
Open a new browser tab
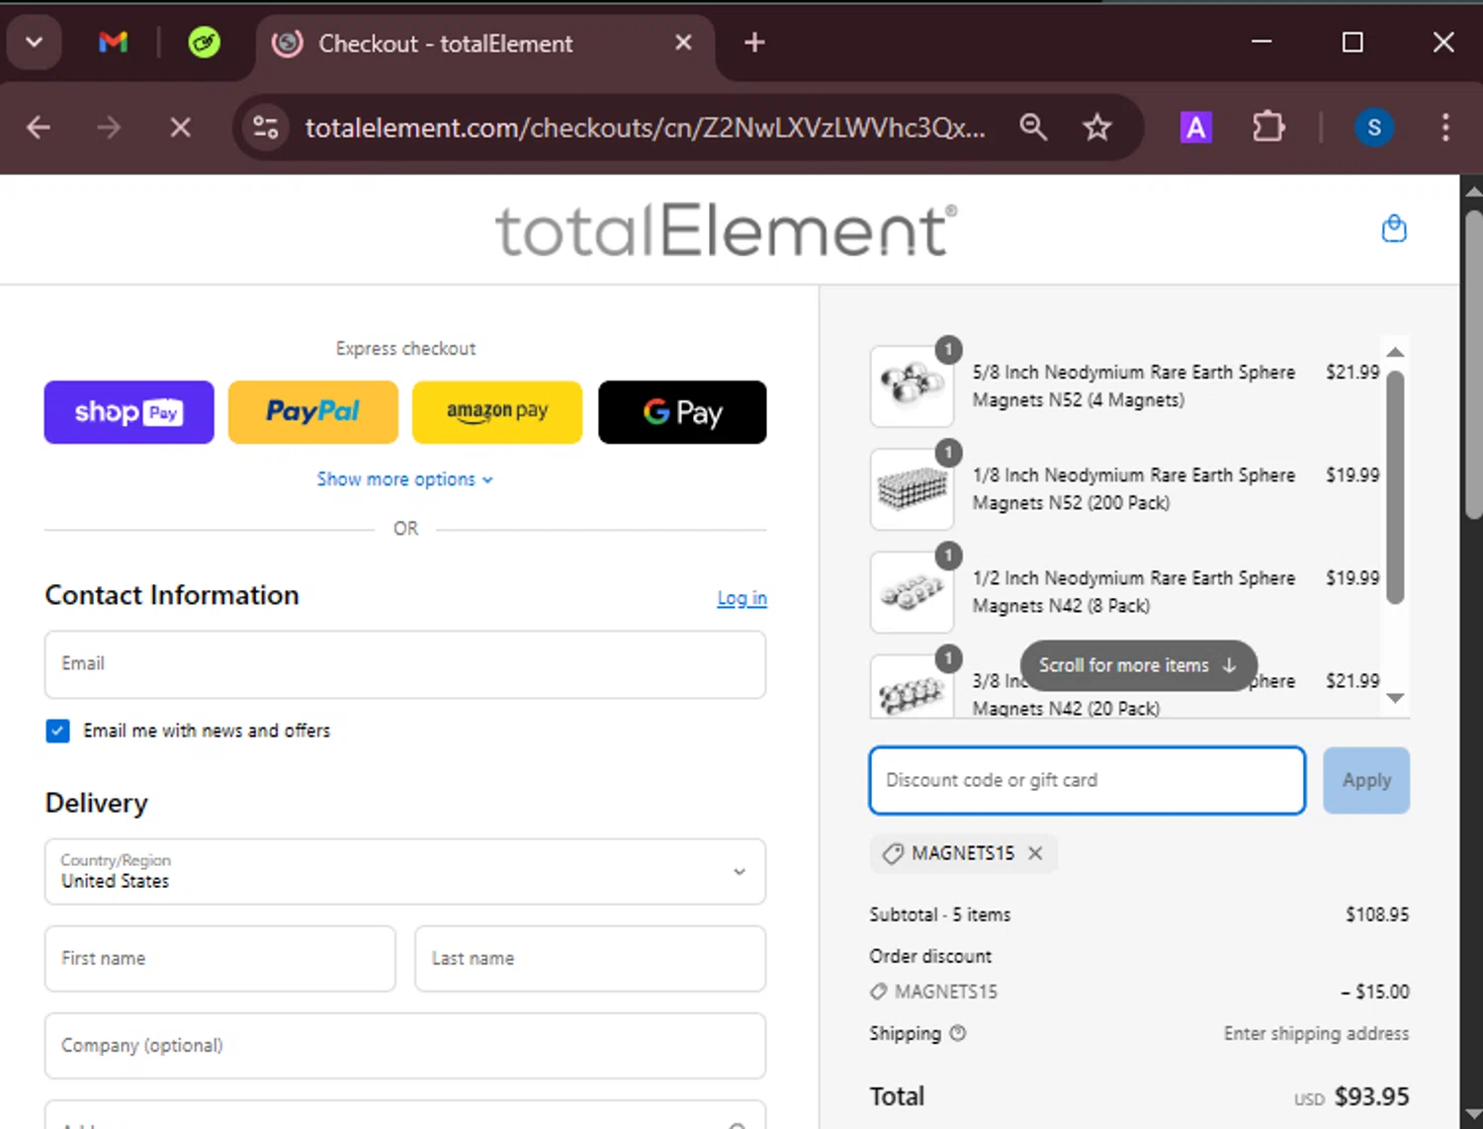(x=754, y=43)
